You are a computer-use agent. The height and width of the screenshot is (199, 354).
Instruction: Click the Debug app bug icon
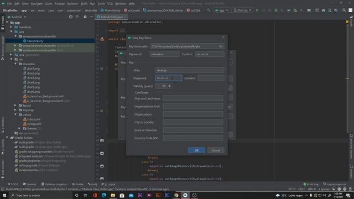(276, 11)
